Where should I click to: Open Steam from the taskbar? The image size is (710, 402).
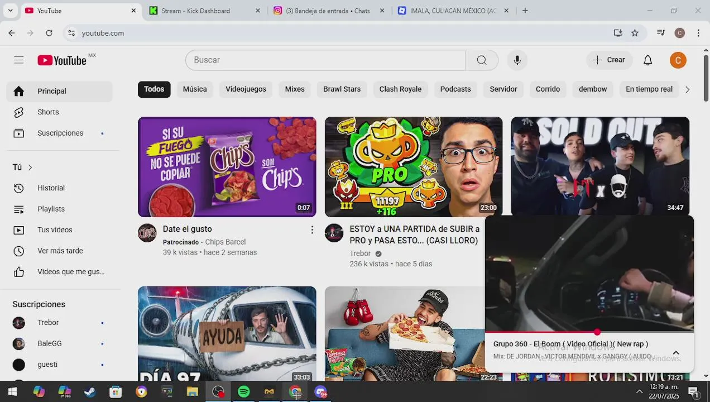point(90,392)
